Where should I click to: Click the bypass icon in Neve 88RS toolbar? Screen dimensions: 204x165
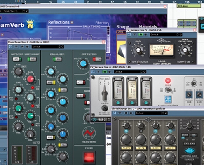(x=11, y=47)
